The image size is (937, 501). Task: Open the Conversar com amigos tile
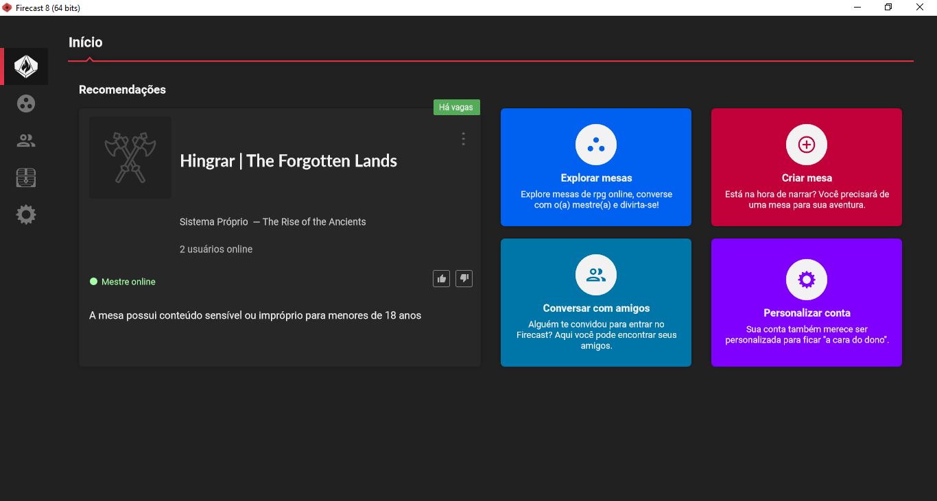596,302
